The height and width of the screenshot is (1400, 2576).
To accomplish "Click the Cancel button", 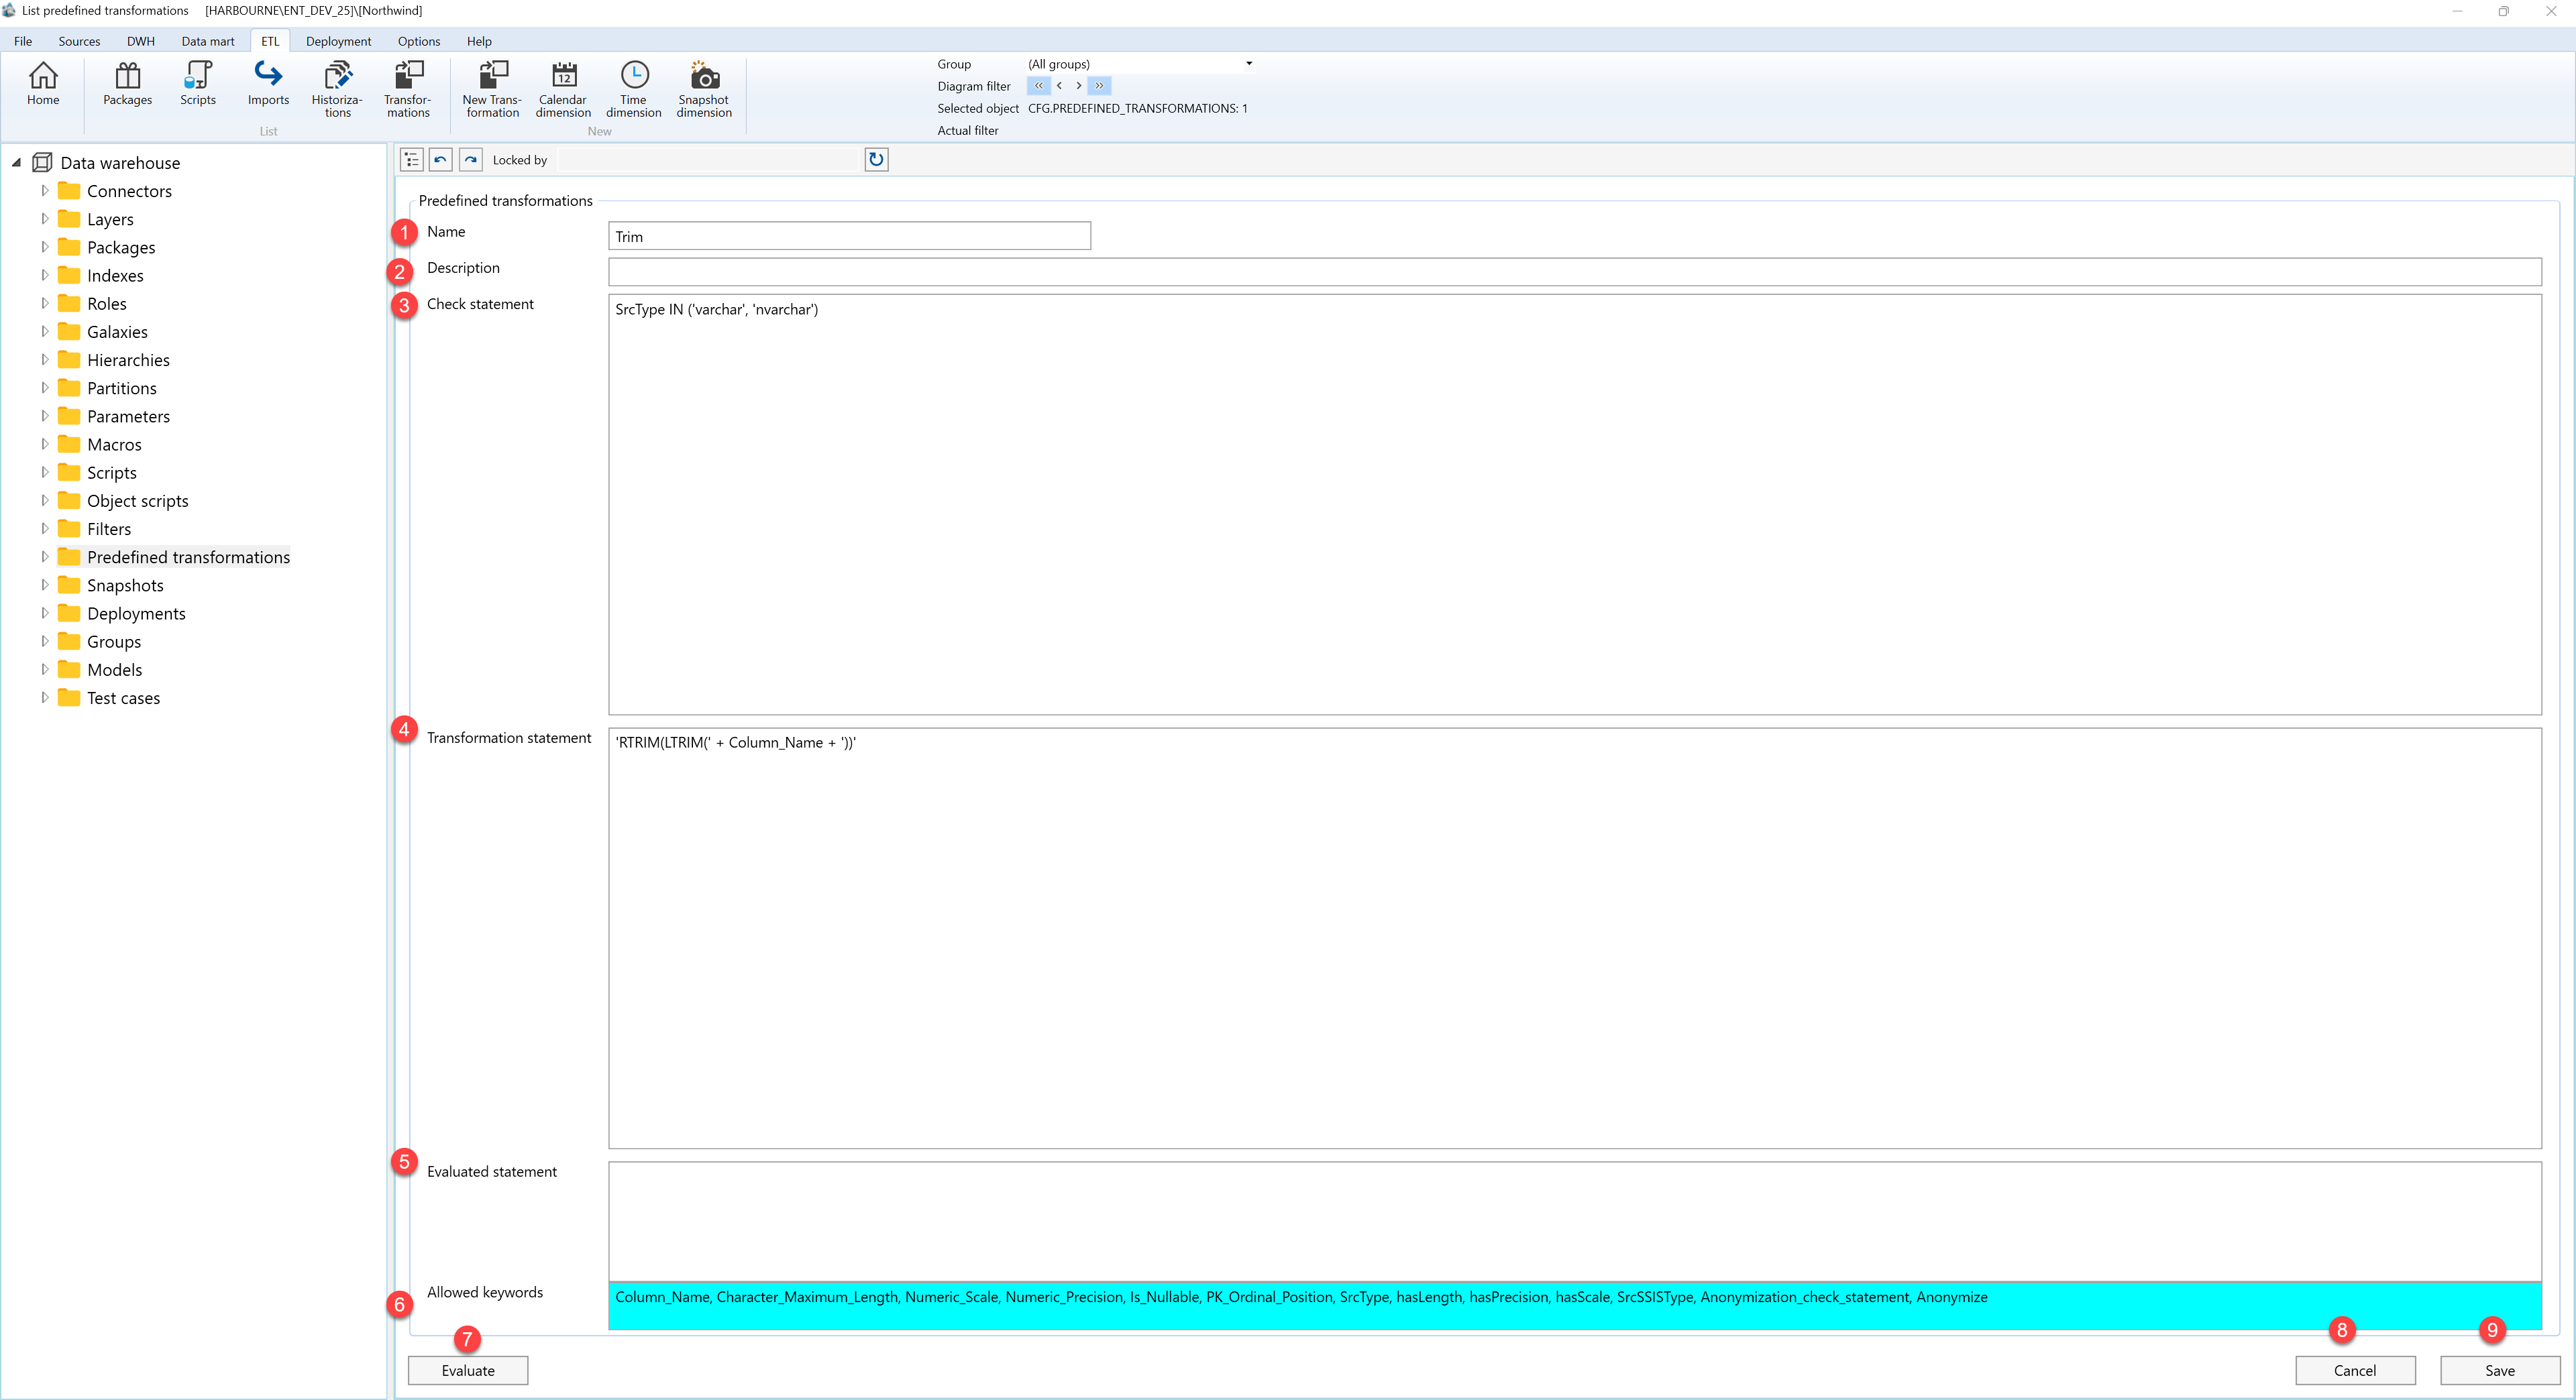I will (2355, 1370).
